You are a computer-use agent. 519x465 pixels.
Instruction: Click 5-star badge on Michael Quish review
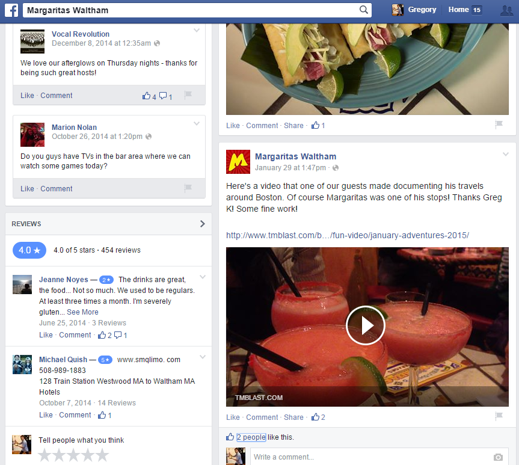[105, 360]
